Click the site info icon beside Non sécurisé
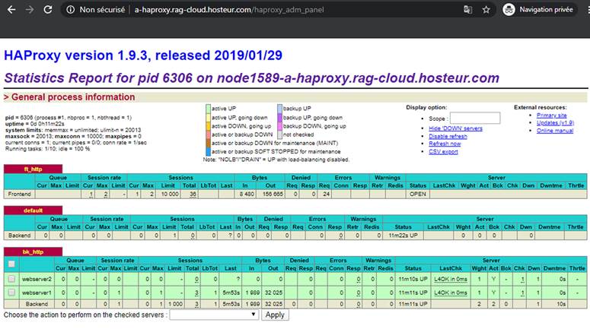590x329 pixels. pos(70,10)
